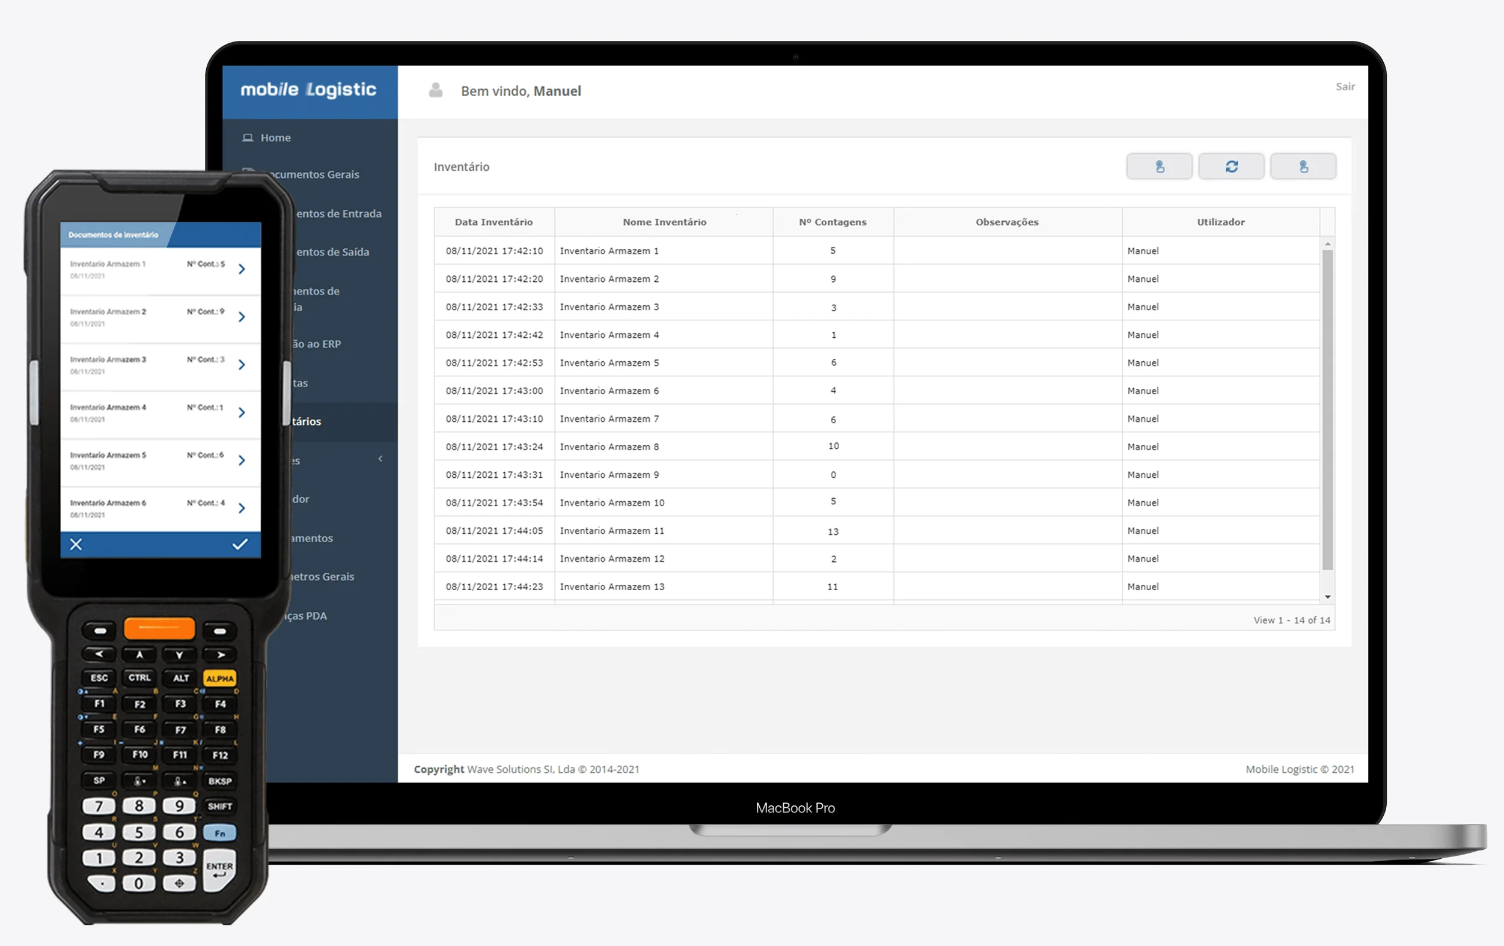
Task: Click the mobile Logistic logo
Action: (308, 90)
